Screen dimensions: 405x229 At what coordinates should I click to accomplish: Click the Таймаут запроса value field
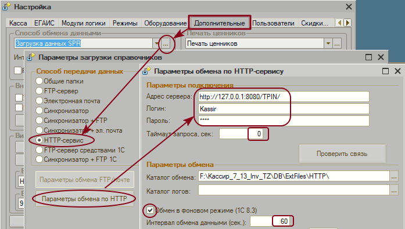[x=241, y=134]
